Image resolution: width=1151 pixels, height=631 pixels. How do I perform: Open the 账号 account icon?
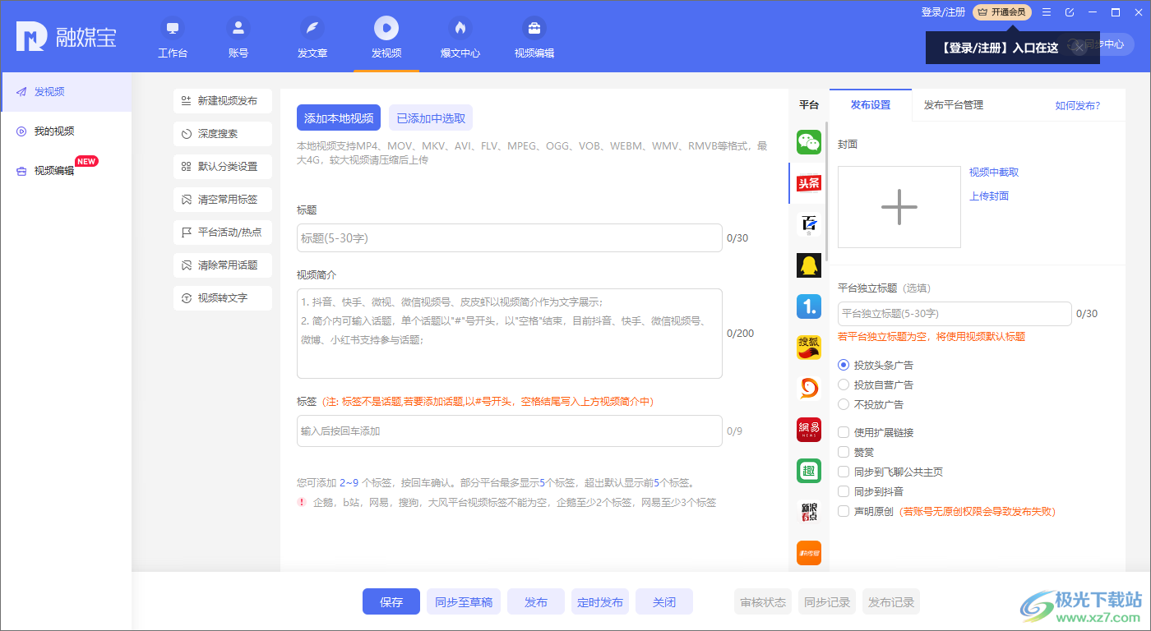238,28
